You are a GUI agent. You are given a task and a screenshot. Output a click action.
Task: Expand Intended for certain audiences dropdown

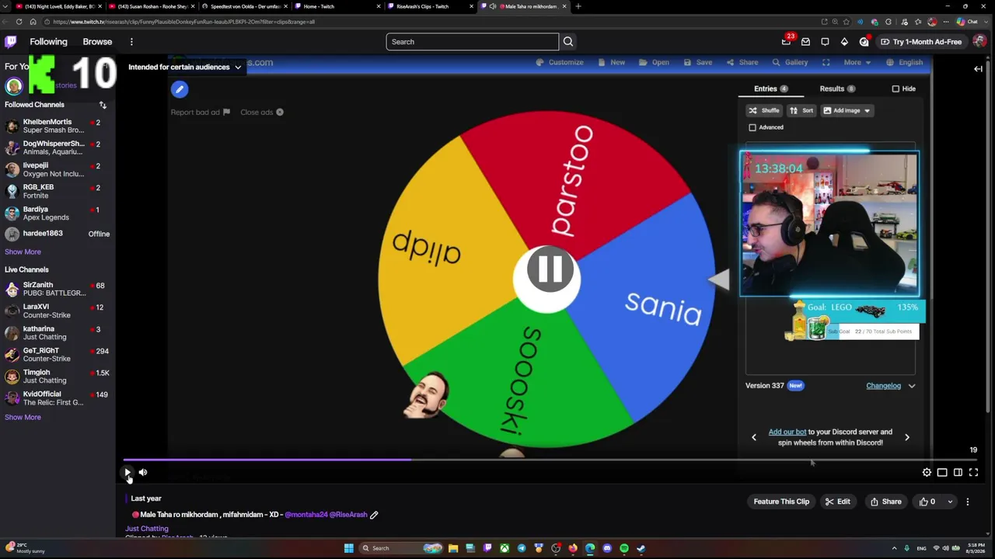pyautogui.click(x=185, y=67)
